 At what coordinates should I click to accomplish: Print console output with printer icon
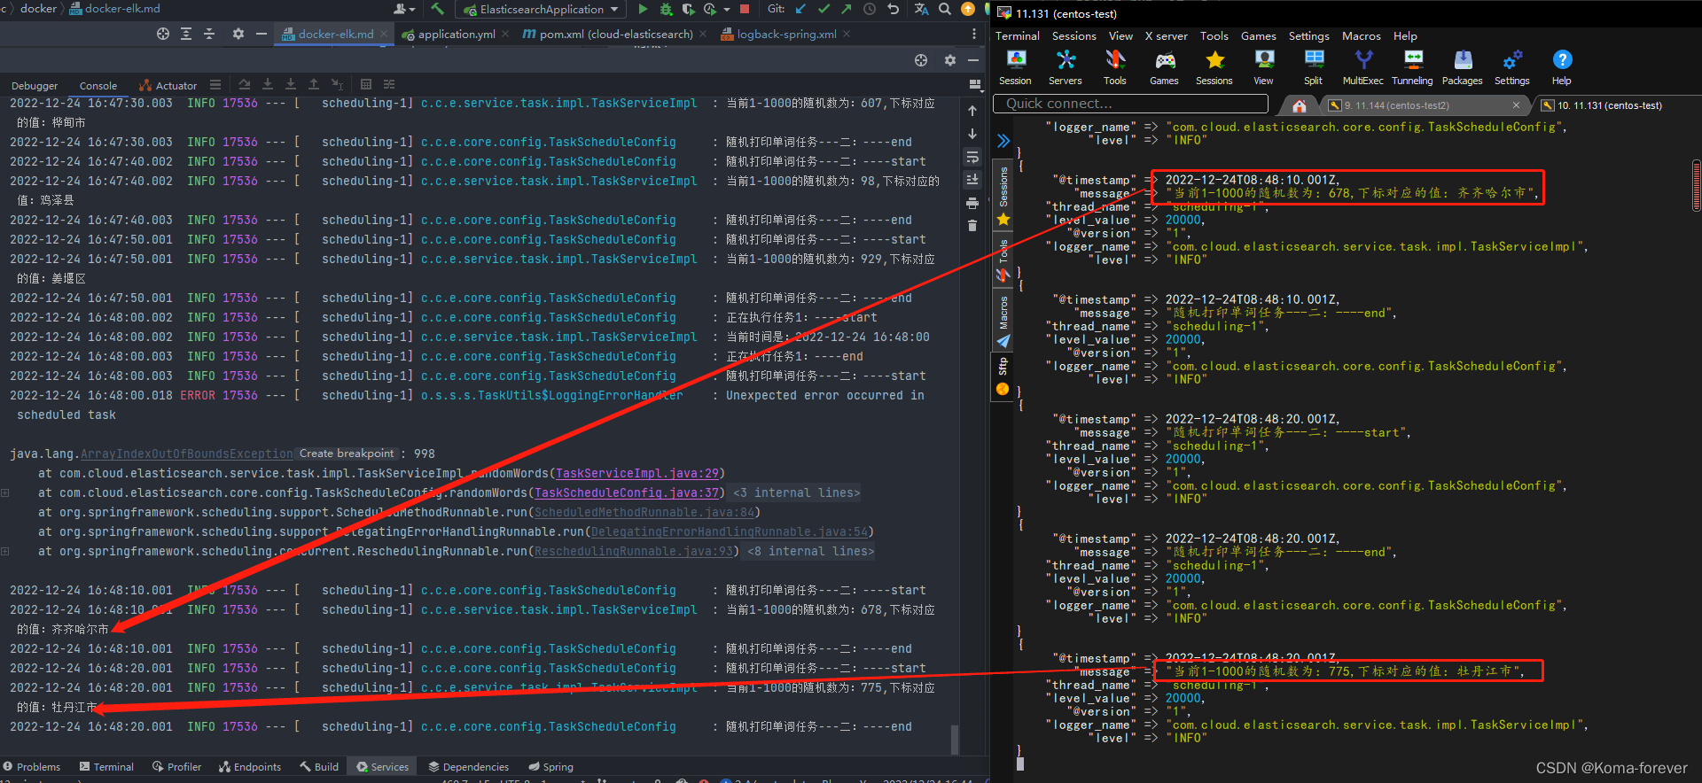point(972,203)
